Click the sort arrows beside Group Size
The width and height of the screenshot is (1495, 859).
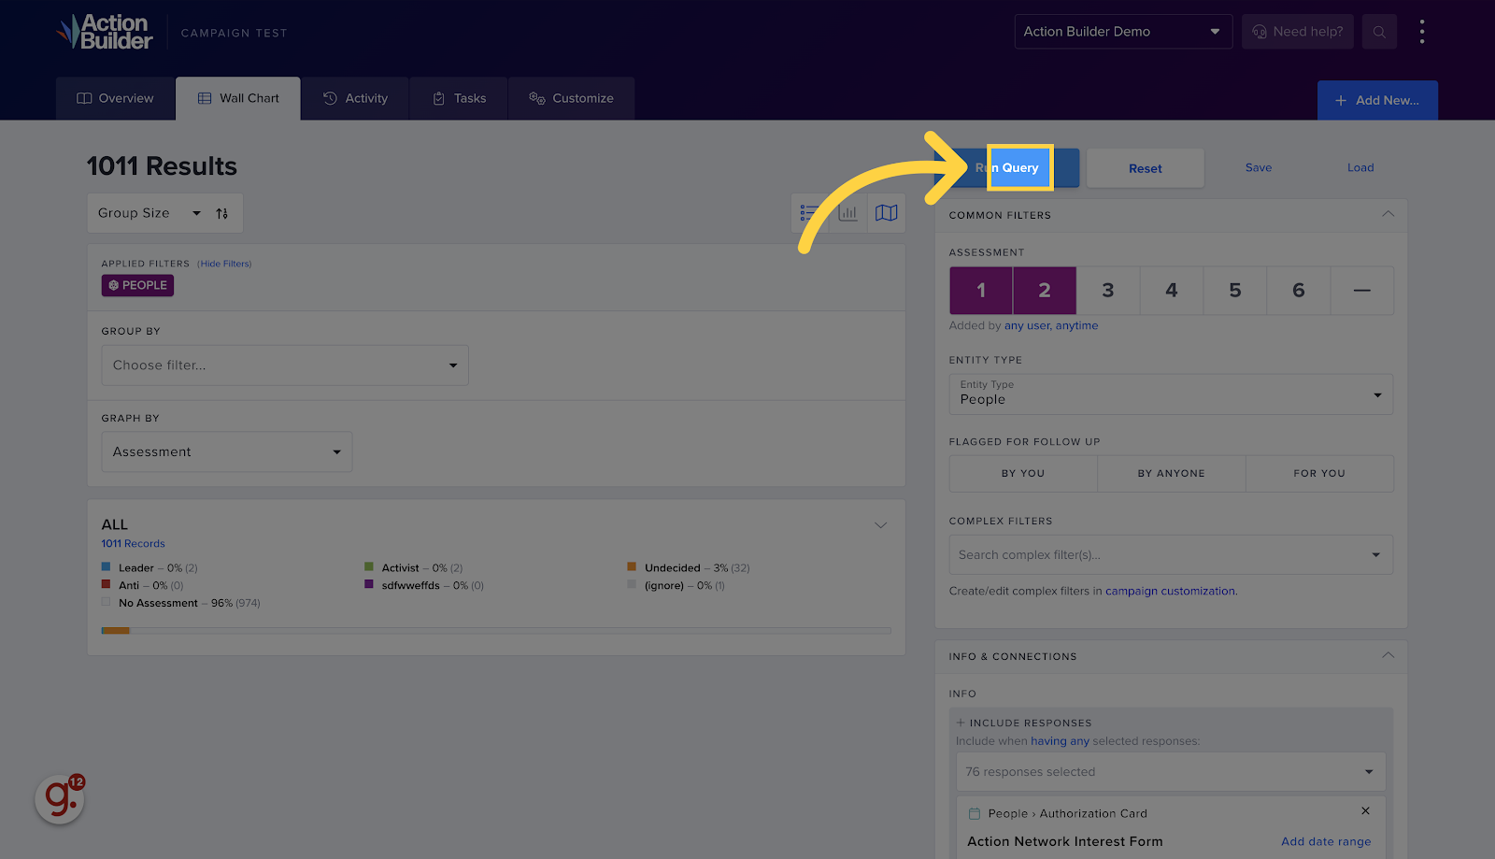222,213
